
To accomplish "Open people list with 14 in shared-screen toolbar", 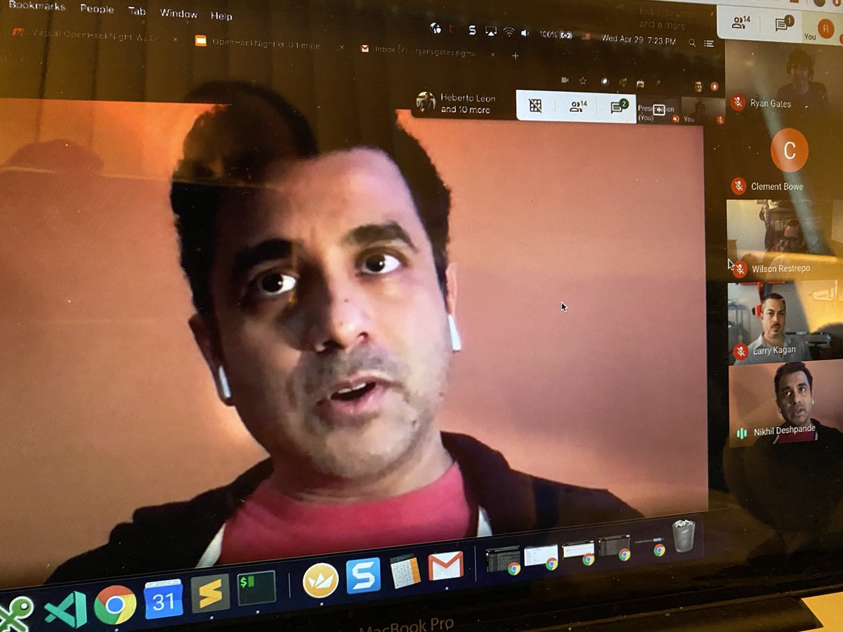I will [578, 107].
